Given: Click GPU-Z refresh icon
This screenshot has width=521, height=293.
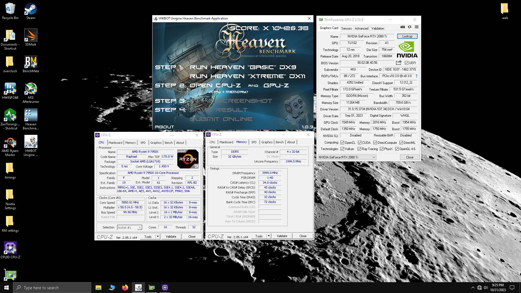Looking at the screenshot, I should tap(409, 27).
